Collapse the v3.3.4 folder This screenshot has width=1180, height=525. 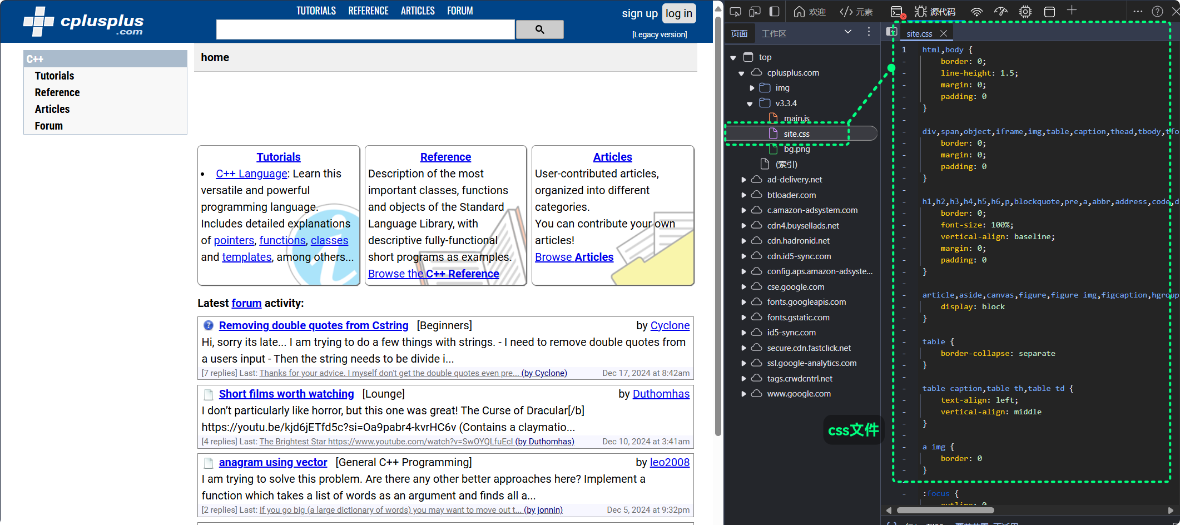point(750,103)
